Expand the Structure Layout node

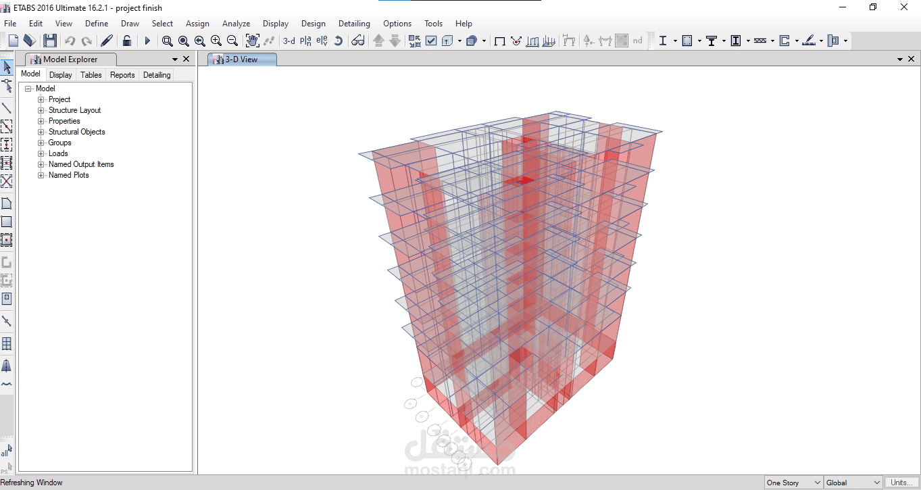point(41,110)
